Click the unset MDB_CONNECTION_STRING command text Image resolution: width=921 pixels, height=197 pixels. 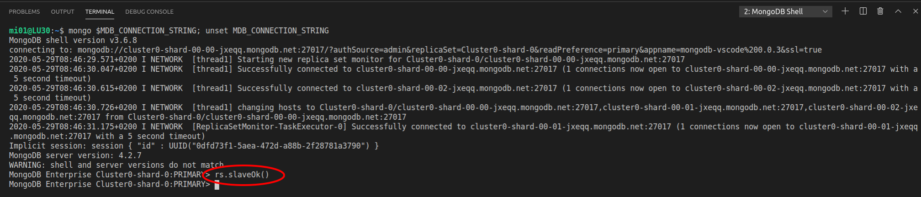pyautogui.click(x=267, y=31)
